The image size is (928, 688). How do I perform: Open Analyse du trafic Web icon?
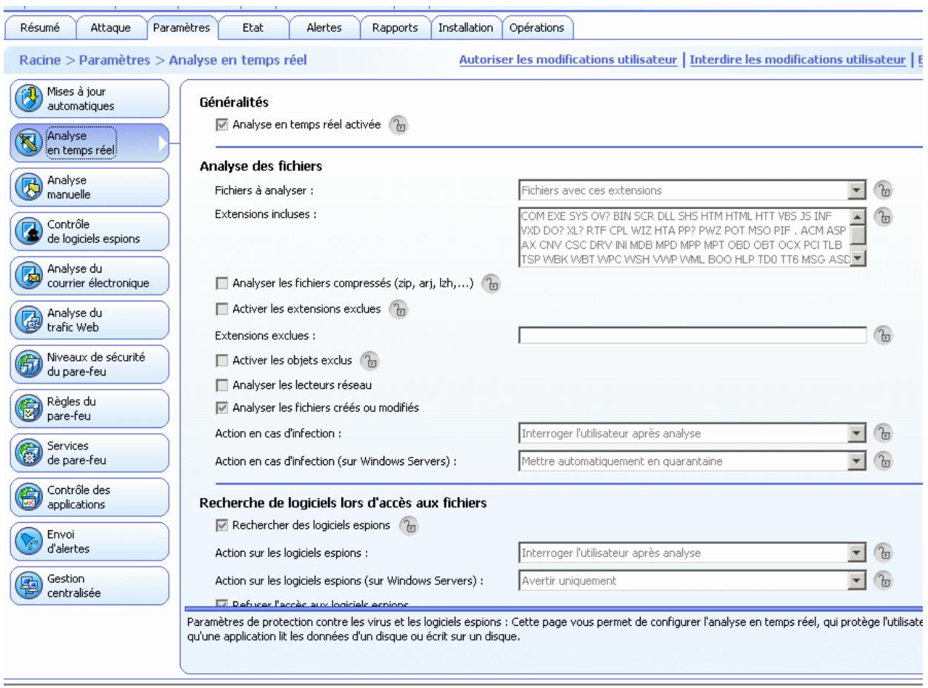tap(29, 321)
